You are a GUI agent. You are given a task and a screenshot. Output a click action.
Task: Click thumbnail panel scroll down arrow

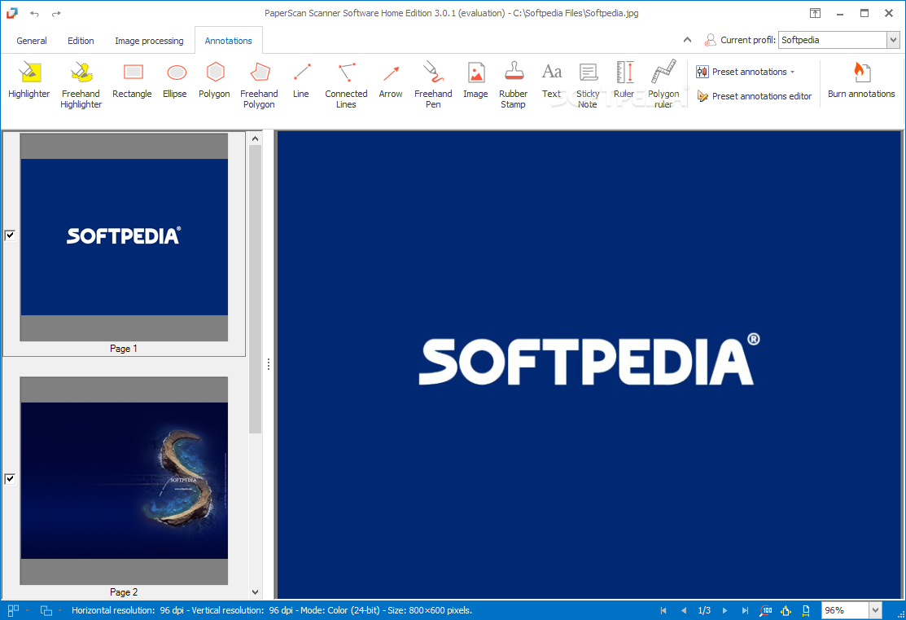255,592
